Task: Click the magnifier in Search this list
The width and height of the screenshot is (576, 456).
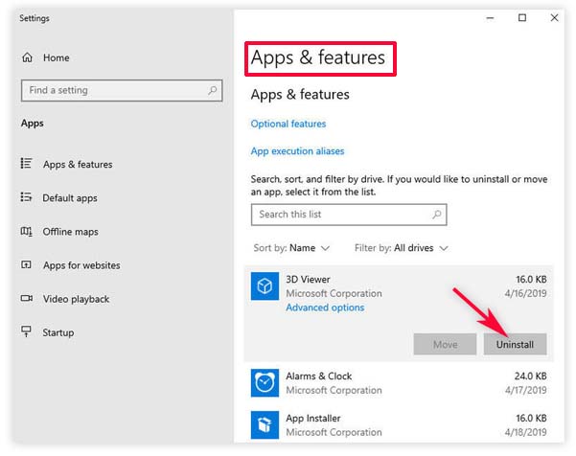Action: click(437, 214)
